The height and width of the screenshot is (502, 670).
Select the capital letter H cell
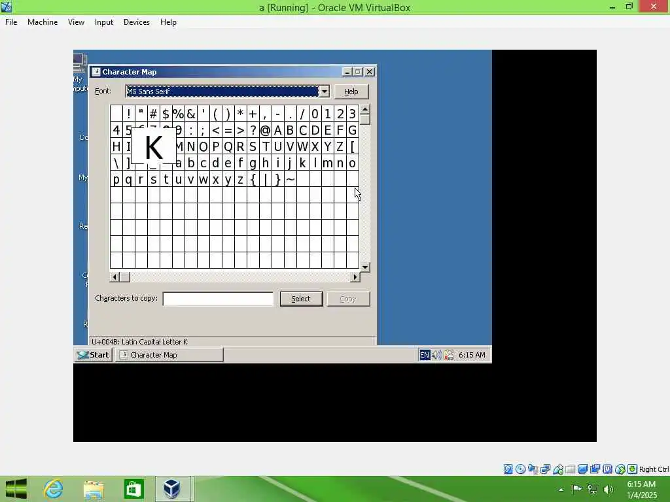(x=116, y=146)
